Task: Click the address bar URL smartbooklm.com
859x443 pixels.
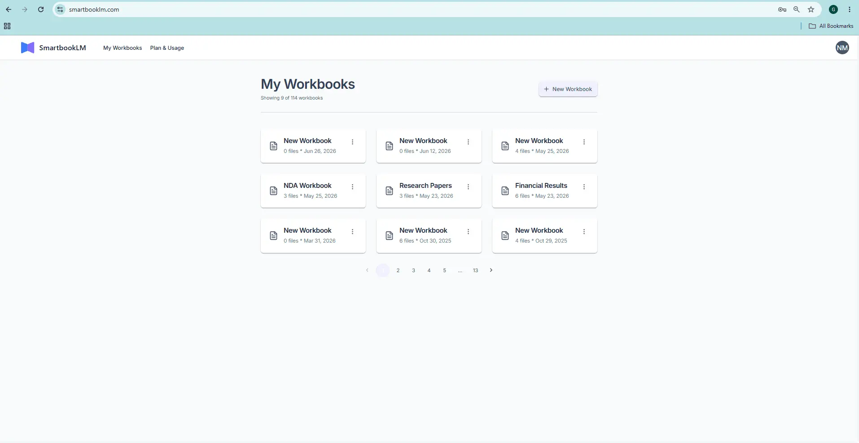Action: coord(94,9)
